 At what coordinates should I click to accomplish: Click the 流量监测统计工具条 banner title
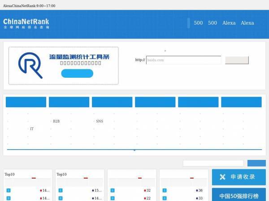click(79, 57)
